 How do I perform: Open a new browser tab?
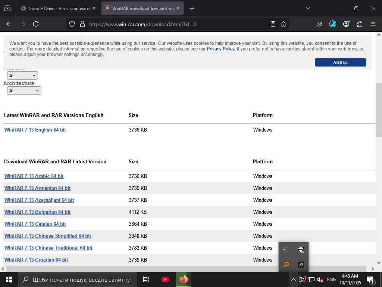[x=192, y=9]
